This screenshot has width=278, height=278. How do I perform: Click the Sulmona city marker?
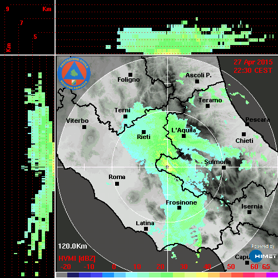(x=224, y=168)
